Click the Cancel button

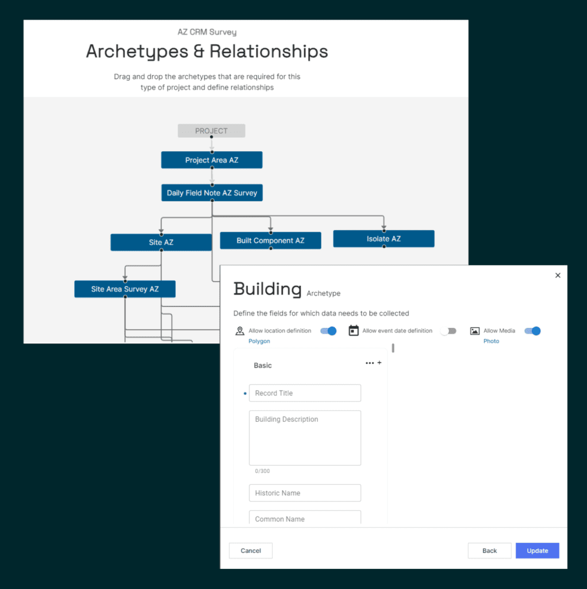point(251,550)
